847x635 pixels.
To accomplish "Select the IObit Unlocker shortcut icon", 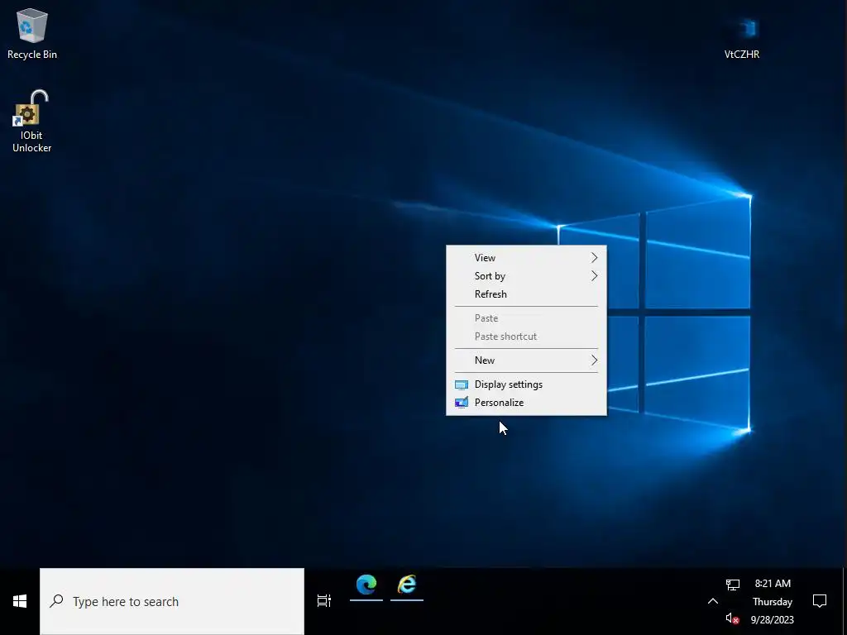I will (x=32, y=121).
